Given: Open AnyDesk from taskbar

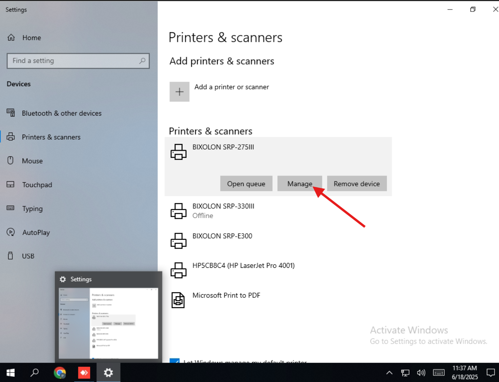Looking at the screenshot, I should (84, 373).
